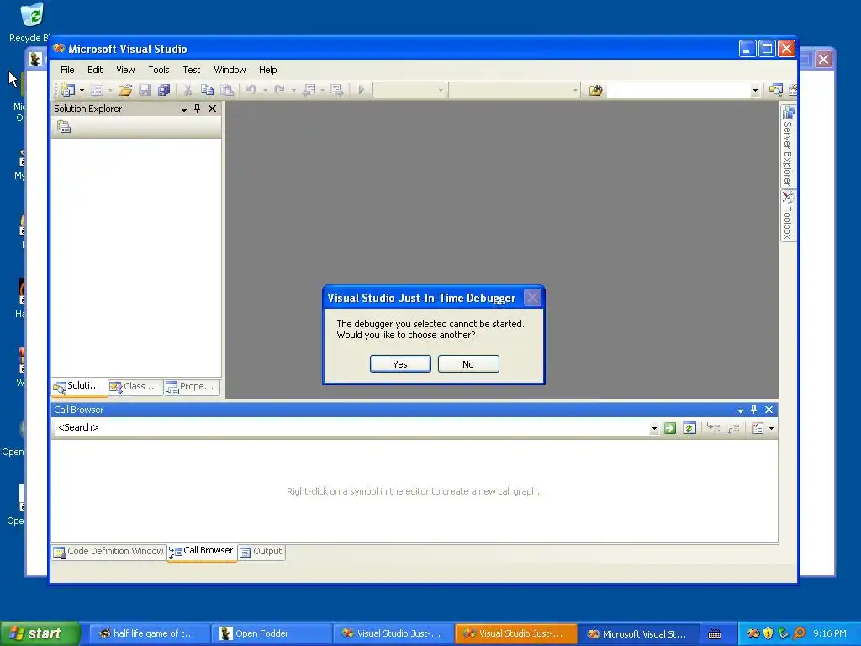Switch to the Solution Explorer tab

coord(79,387)
